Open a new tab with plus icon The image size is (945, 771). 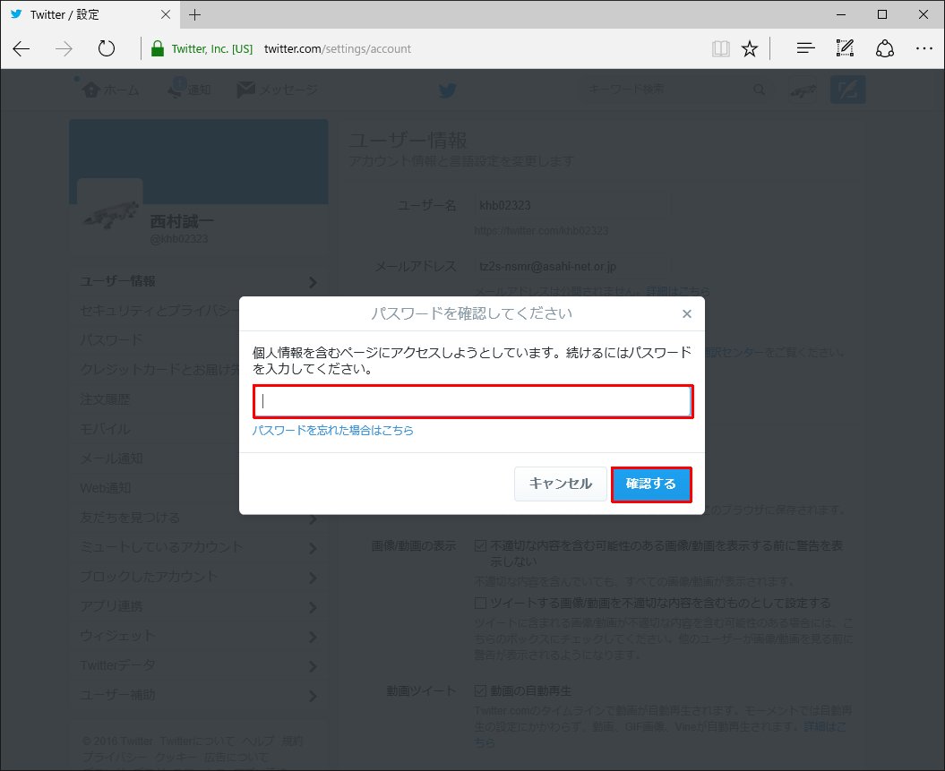[194, 14]
